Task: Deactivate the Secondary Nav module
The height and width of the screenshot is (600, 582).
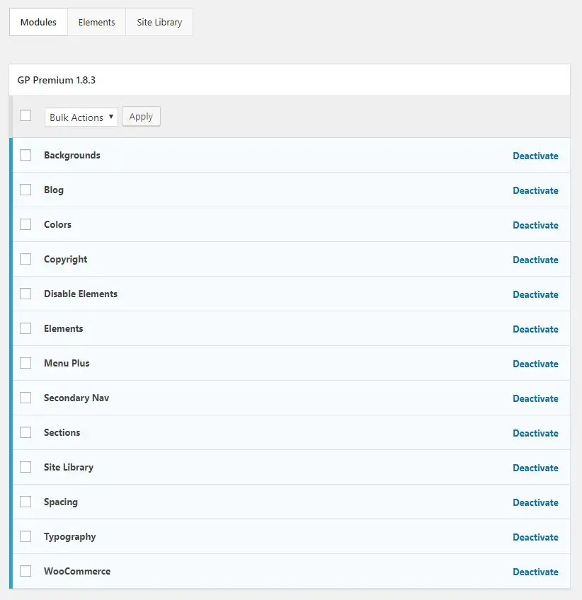Action: point(535,399)
